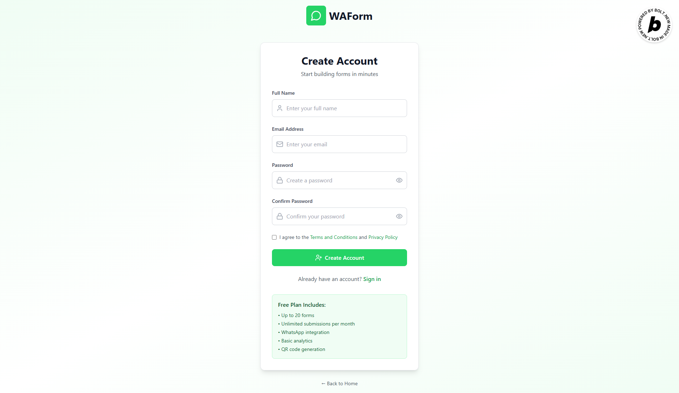Toggle visibility of the Confirm Password field
Image resolution: width=679 pixels, height=393 pixels.
[x=399, y=216]
